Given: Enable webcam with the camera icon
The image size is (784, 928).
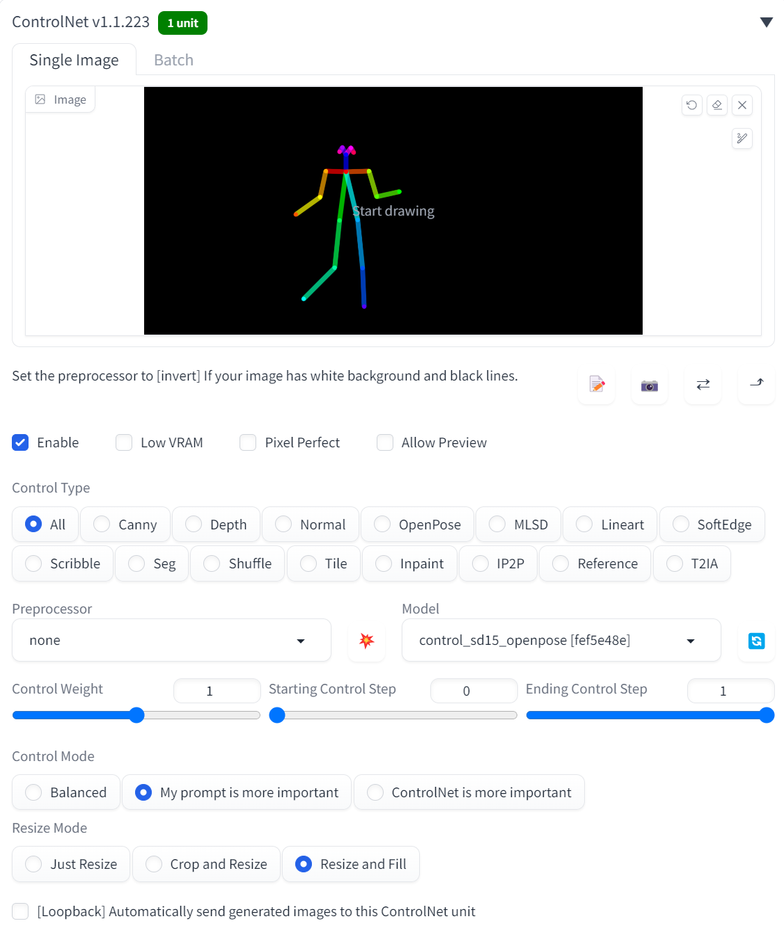Looking at the screenshot, I should [x=650, y=384].
